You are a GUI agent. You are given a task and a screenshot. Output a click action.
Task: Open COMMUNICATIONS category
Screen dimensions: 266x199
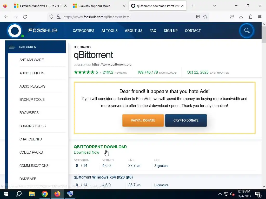[34, 166]
